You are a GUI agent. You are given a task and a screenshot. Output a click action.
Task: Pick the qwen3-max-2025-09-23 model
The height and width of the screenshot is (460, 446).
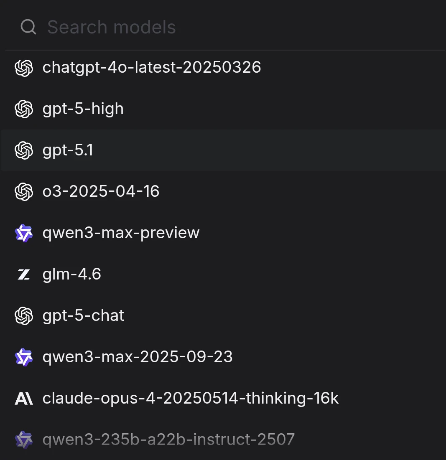(x=138, y=357)
